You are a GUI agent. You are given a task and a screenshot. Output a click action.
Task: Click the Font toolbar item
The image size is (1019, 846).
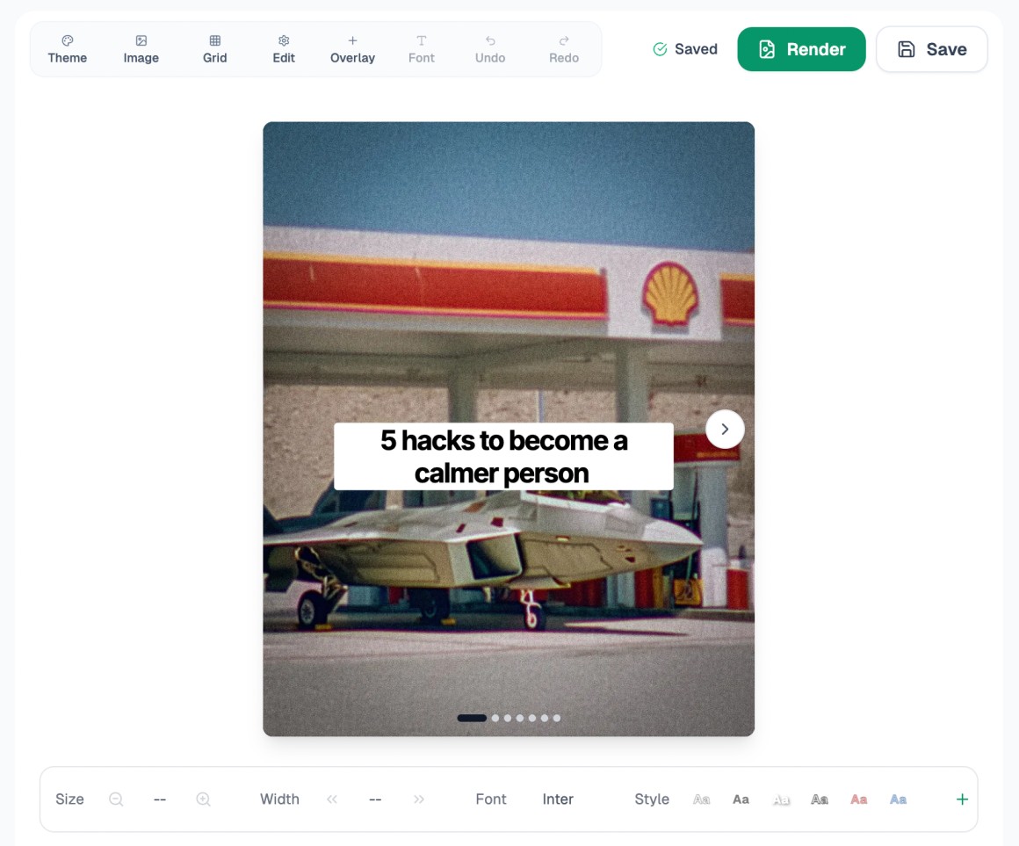pos(421,49)
